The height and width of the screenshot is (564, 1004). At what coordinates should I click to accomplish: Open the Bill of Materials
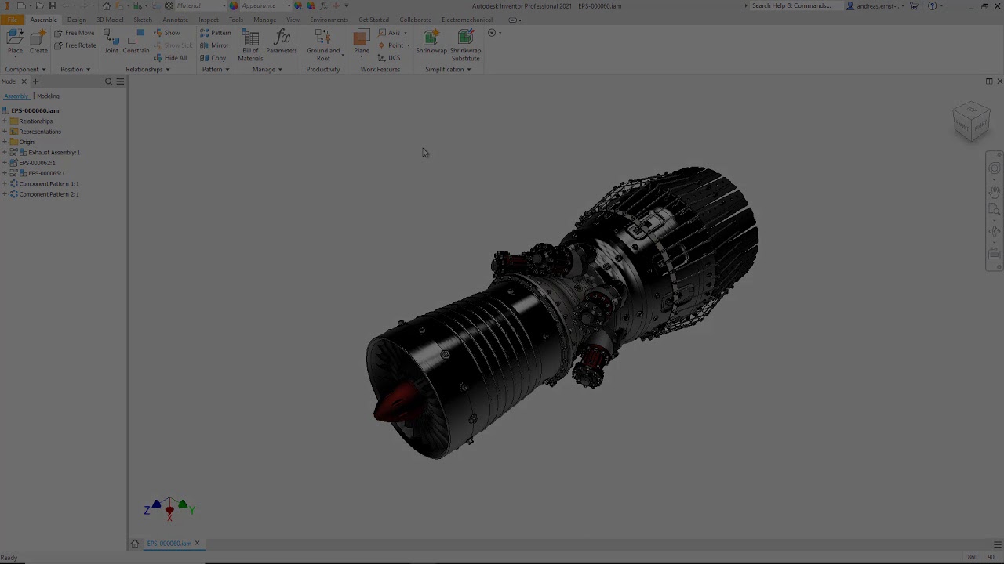pos(250,45)
